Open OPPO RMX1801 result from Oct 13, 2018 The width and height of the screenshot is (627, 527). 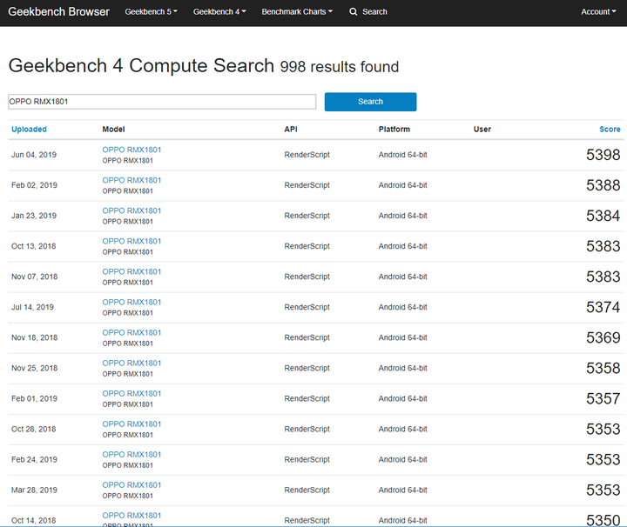tap(131, 241)
